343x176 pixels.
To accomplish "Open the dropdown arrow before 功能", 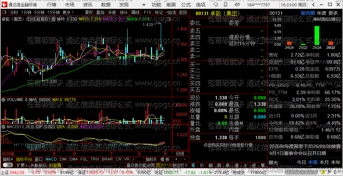I will tap(144, 5).
